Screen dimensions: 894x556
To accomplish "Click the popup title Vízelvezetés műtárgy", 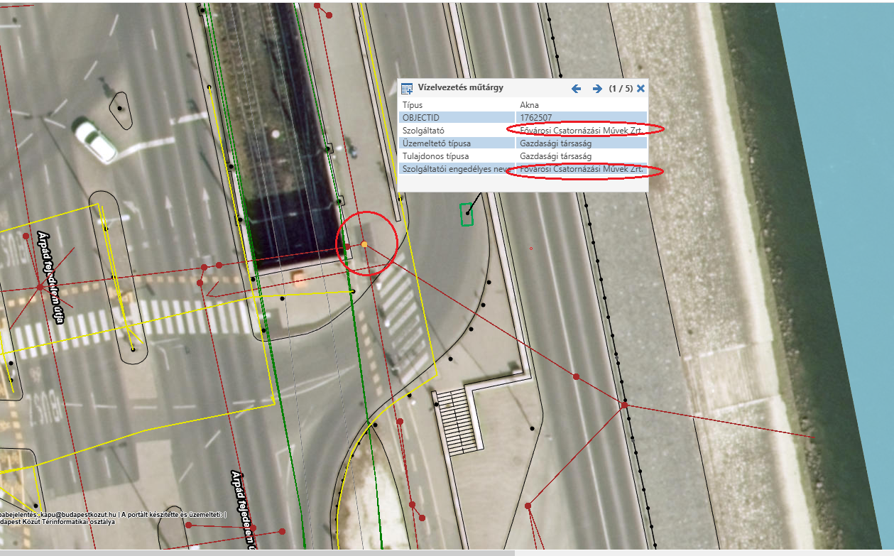I will point(460,88).
